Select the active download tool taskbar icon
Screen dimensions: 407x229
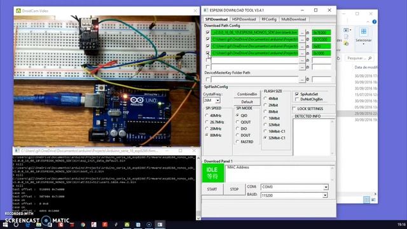pos(160,225)
